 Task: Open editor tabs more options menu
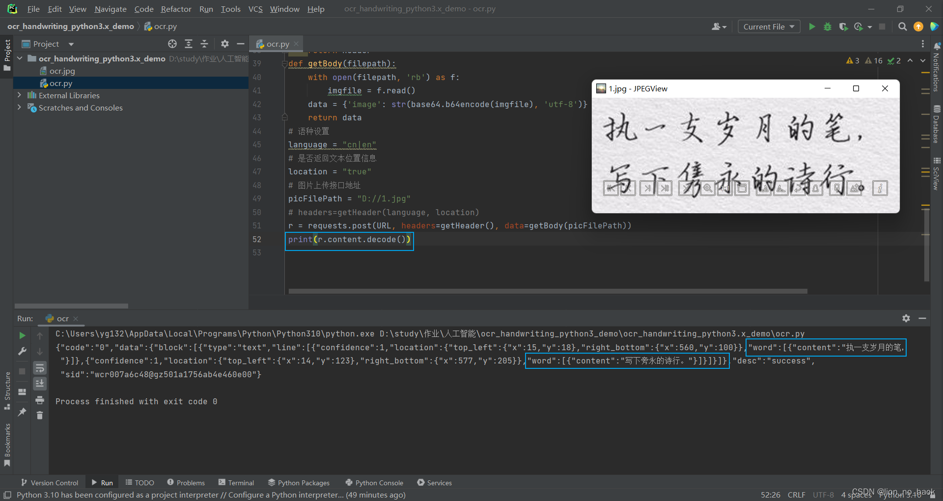923,44
